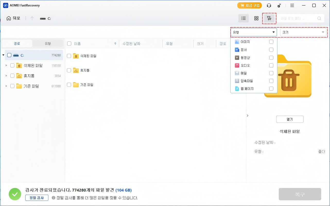The image size is (330, 206).
Task: Click the search magnifier icon
Action: point(319,18)
